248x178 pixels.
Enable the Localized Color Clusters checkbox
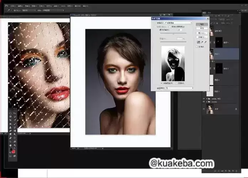[170, 27]
